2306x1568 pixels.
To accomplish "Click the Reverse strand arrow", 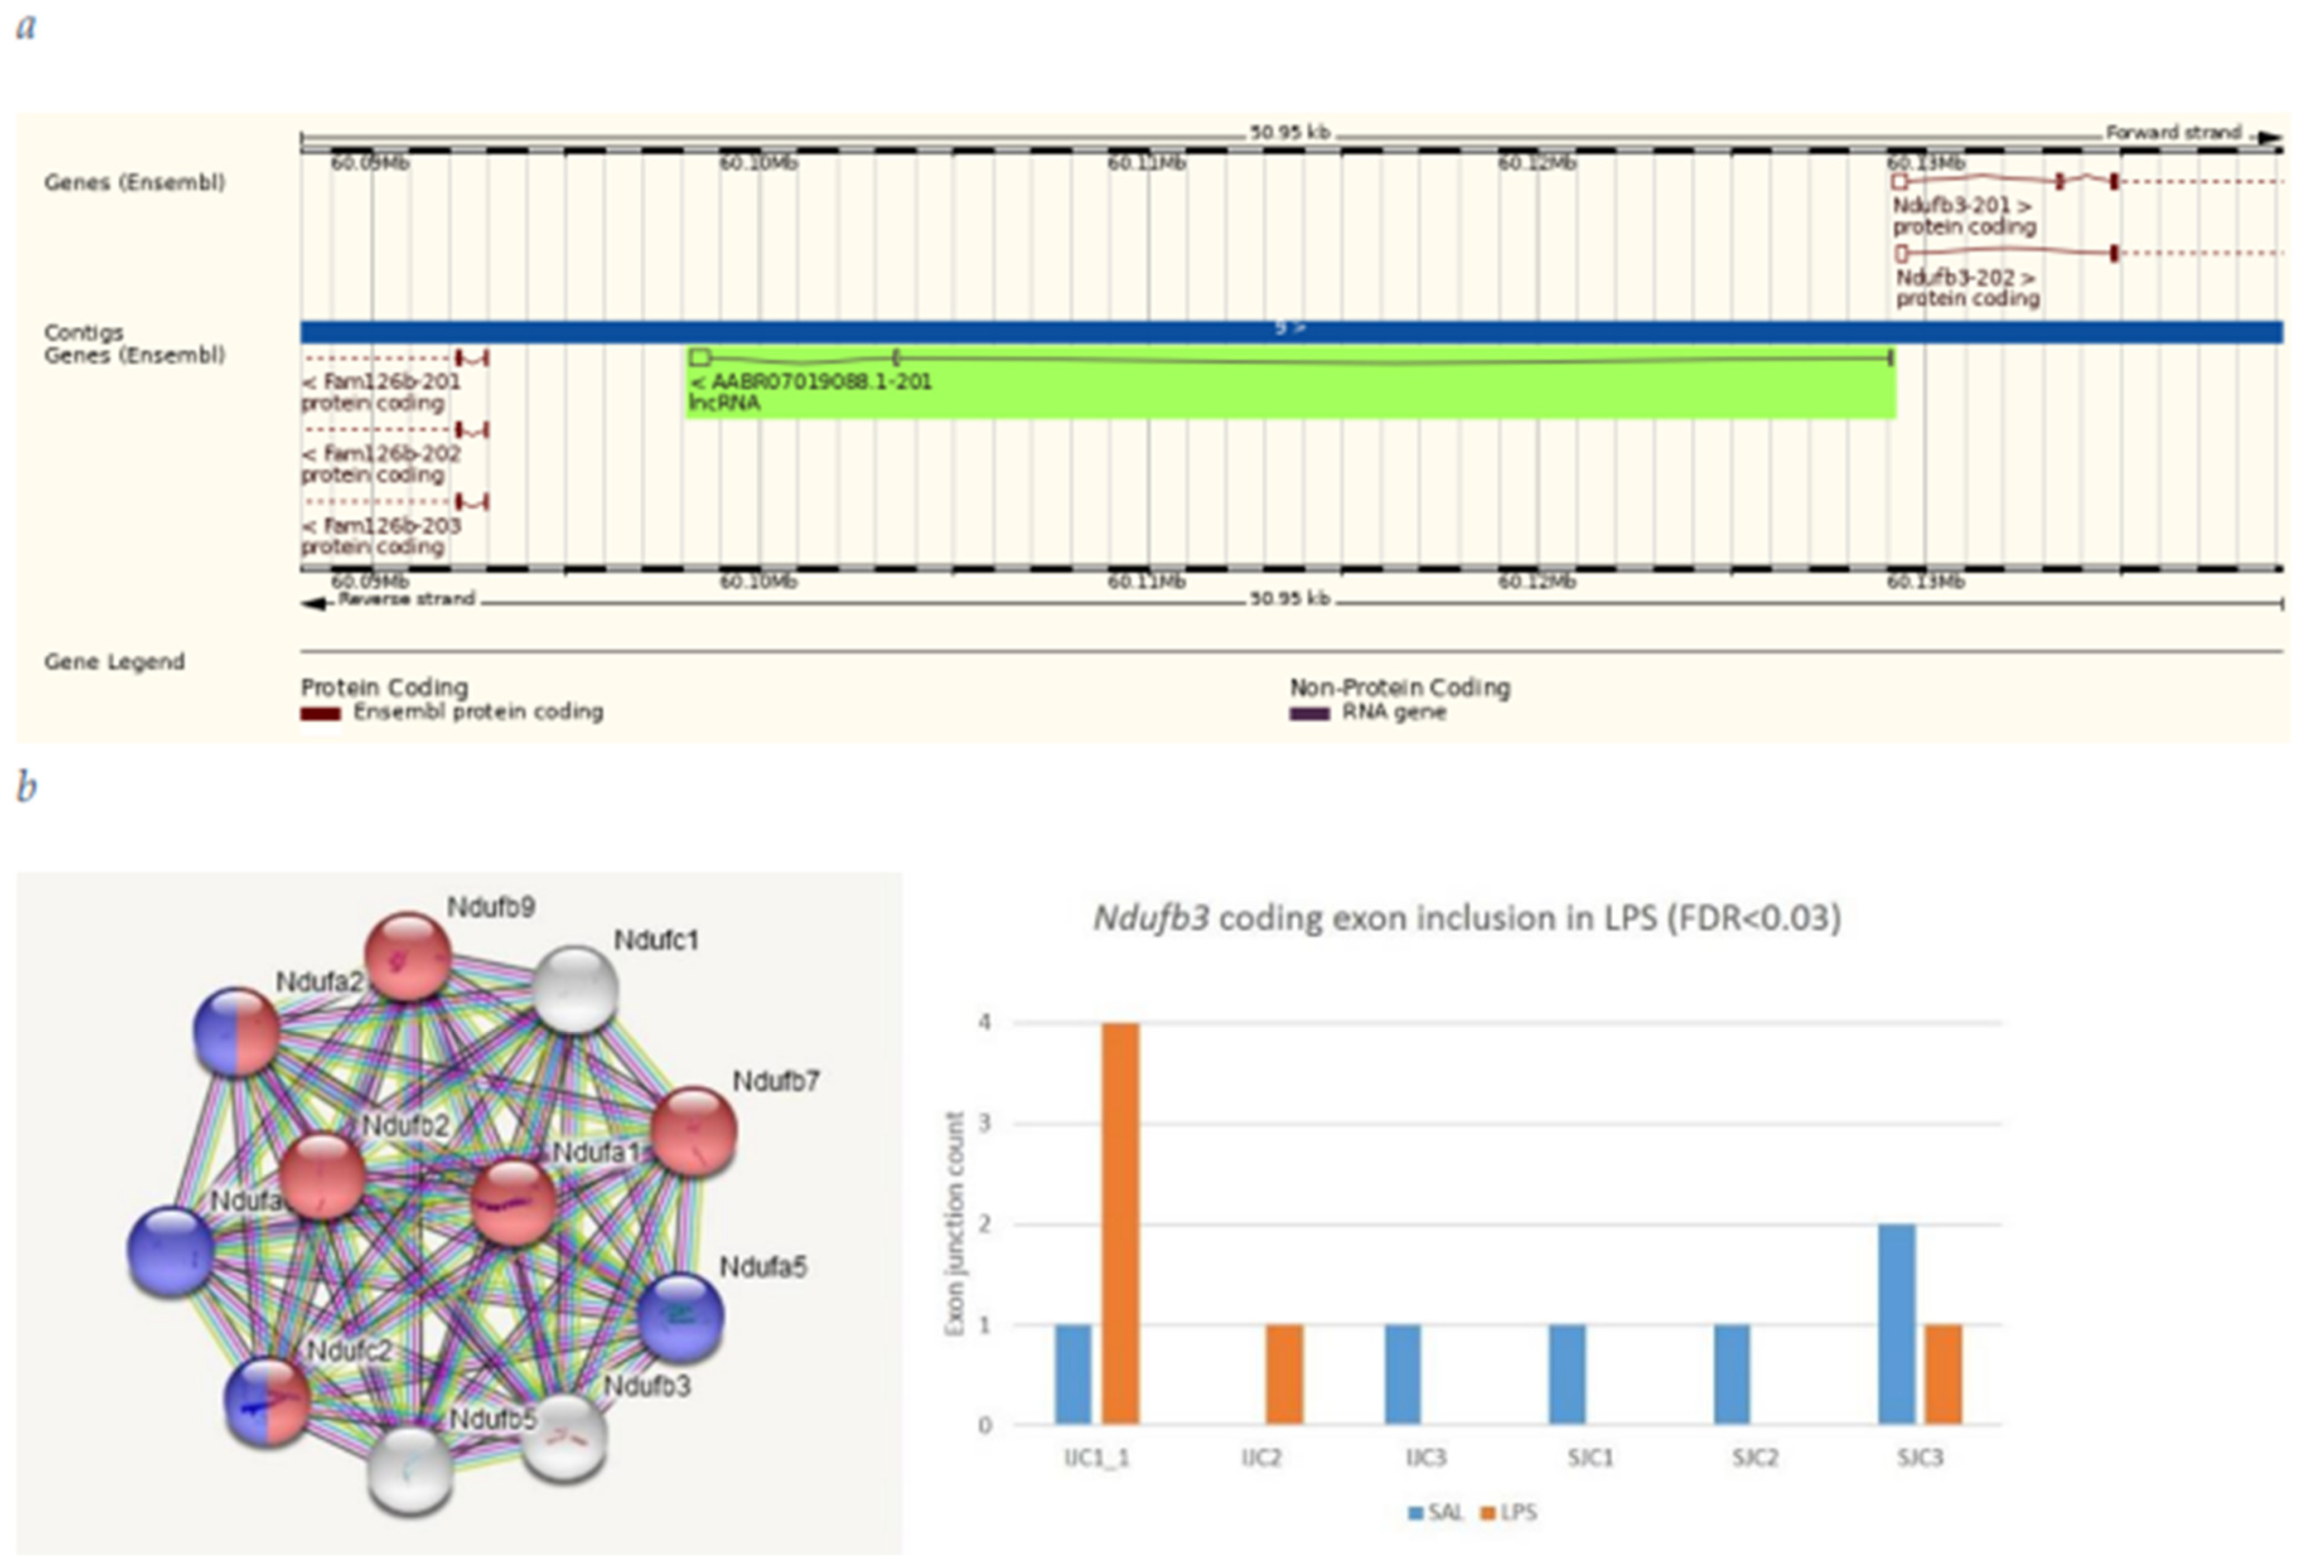I will [x=316, y=603].
